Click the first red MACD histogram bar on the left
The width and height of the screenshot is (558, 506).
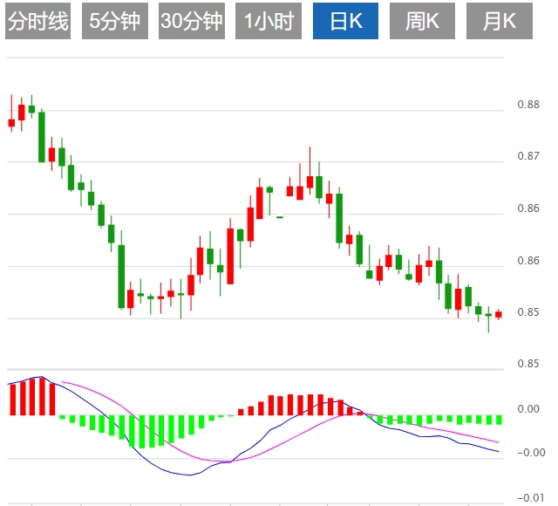click(12, 399)
